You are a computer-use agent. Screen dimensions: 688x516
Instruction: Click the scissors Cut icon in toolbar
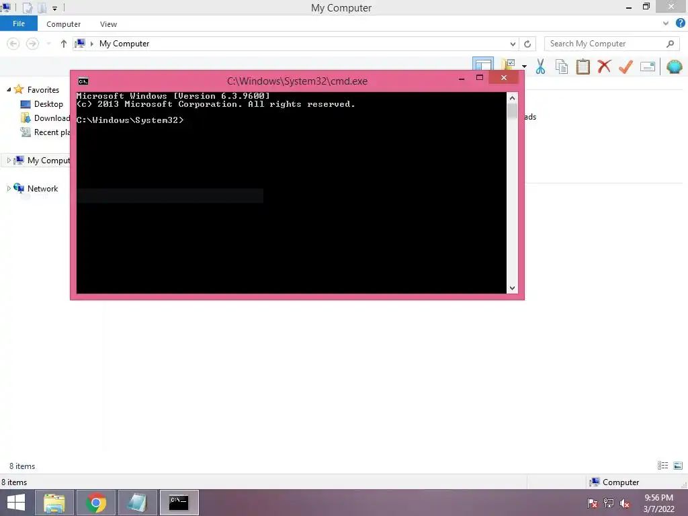[x=541, y=67]
